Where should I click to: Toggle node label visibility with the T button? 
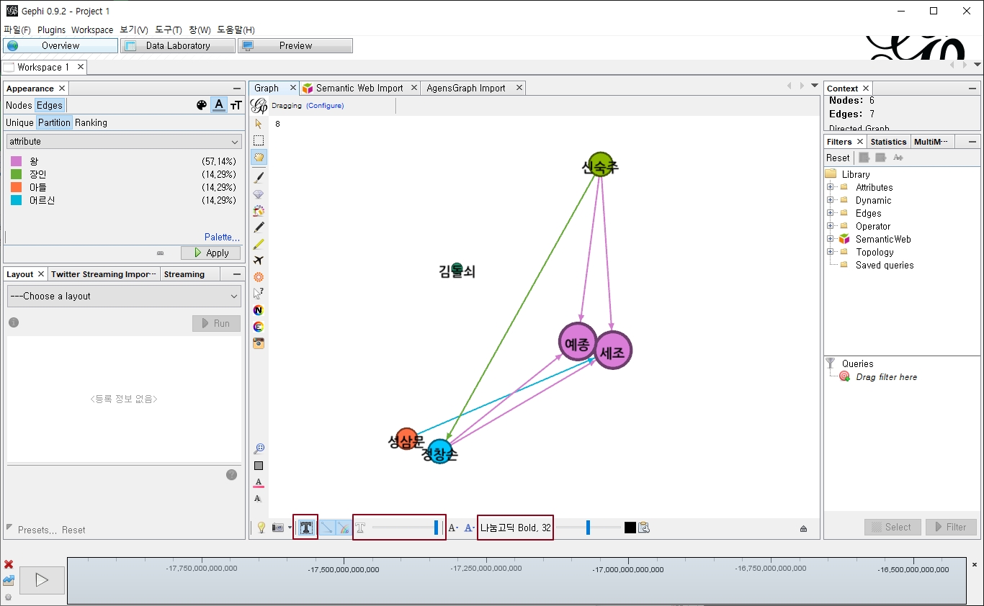click(305, 527)
